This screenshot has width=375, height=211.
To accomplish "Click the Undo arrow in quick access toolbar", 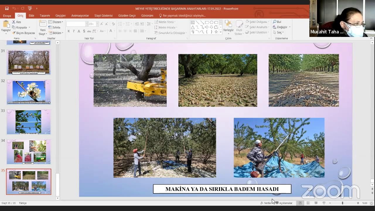I will tap(14, 8).
